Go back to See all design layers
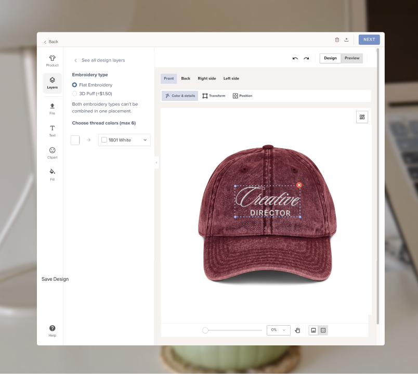 [100, 60]
